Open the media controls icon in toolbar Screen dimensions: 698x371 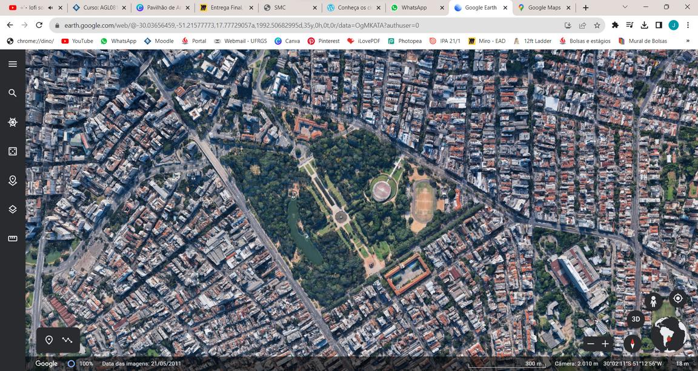coord(630,25)
